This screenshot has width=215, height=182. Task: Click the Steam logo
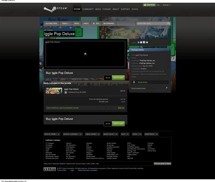click(55, 9)
